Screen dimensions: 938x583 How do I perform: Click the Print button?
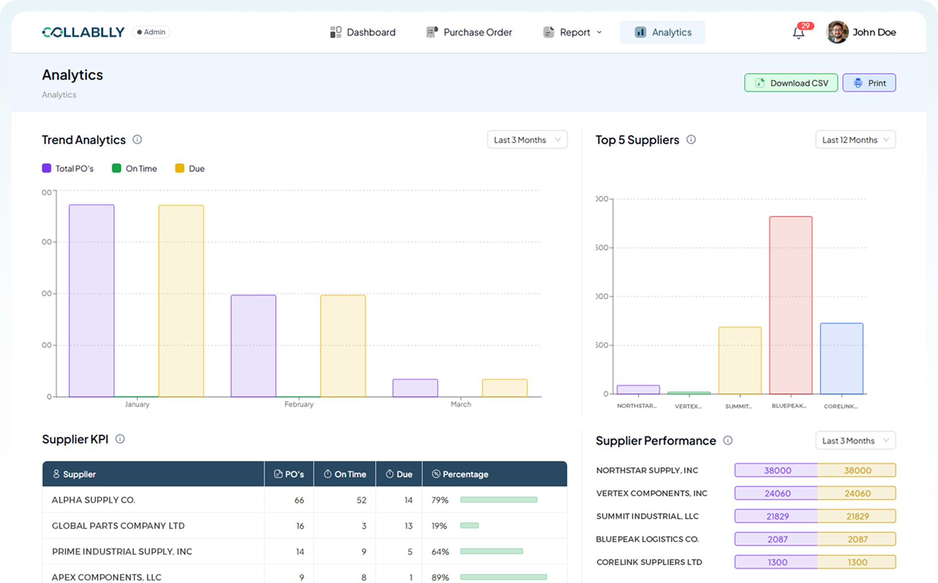pos(869,83)
